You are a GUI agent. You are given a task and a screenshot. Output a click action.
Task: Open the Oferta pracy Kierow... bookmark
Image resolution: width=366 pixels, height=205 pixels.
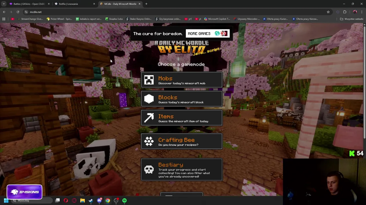305,19
